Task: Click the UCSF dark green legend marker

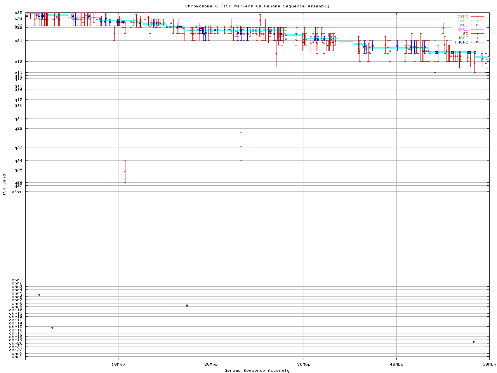Action: tap(477, 38)
